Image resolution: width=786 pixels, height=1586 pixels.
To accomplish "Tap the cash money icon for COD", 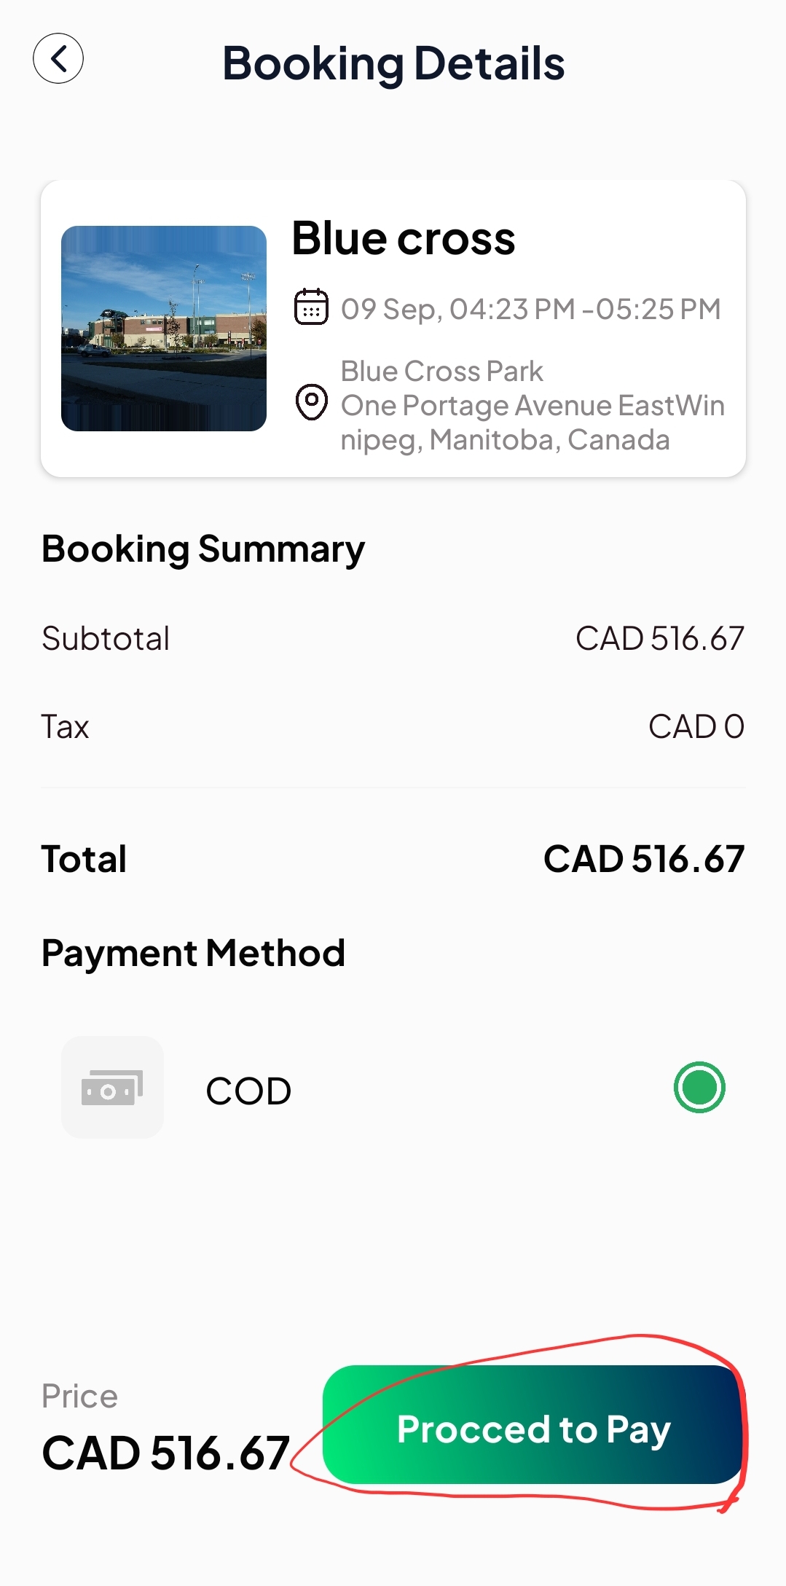I will (112, 1087).
